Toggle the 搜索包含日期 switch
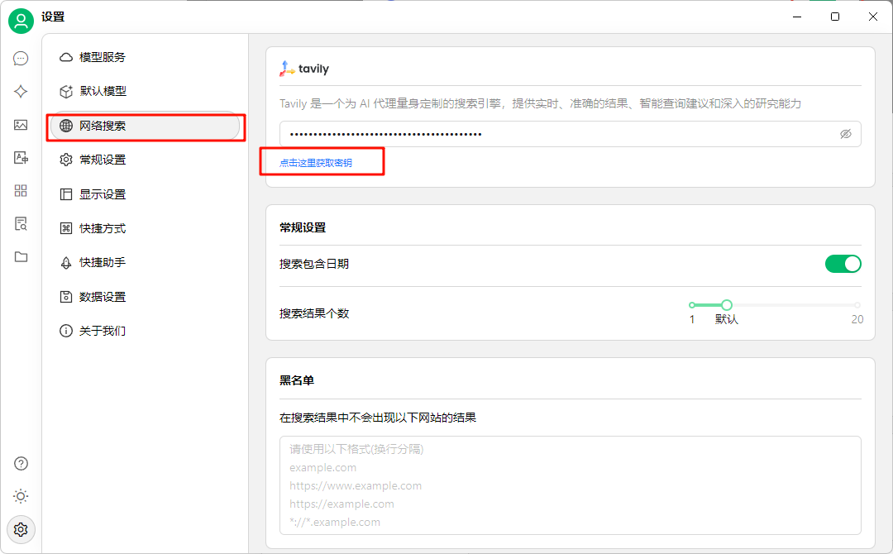 pos(843,264)
